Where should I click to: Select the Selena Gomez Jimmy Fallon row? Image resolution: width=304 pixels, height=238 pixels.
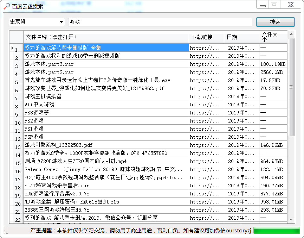coord(106,169)
